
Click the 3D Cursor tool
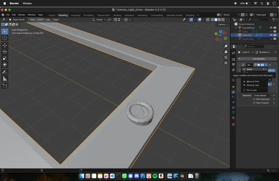tap(5, 38)
